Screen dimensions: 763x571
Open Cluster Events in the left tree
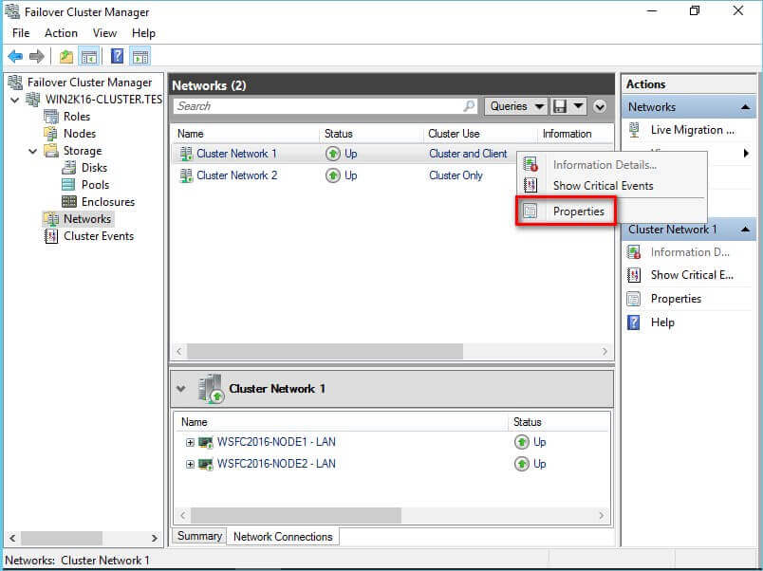98,236
